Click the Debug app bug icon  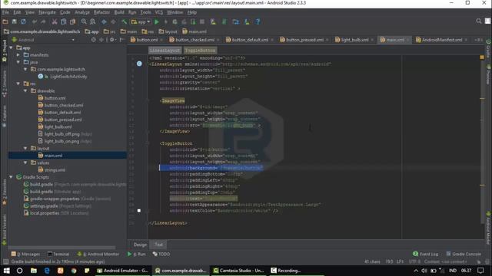click(x=175, y=21)
